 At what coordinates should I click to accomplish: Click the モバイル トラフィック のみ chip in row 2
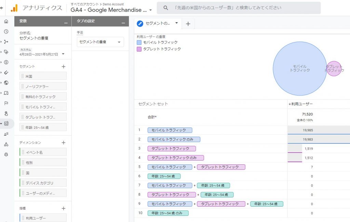174,139
